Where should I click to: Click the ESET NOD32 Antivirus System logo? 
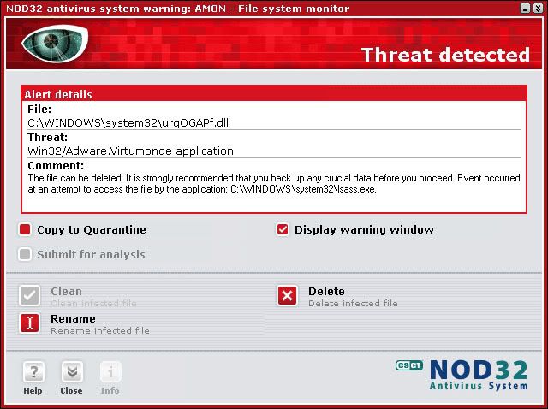[462, 375]
